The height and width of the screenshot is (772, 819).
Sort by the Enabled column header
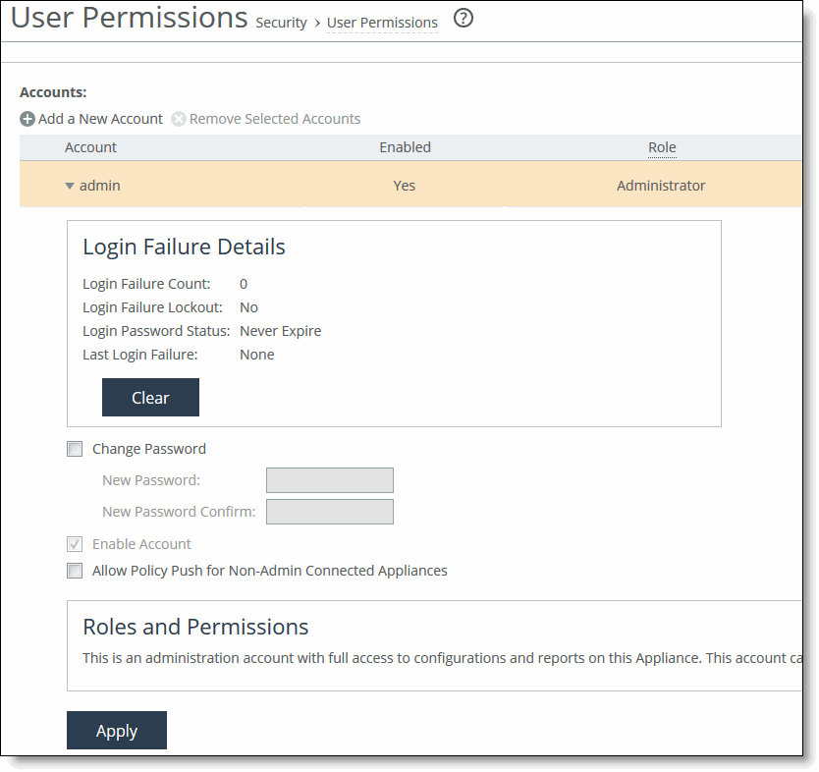click(x=405, y=147)
